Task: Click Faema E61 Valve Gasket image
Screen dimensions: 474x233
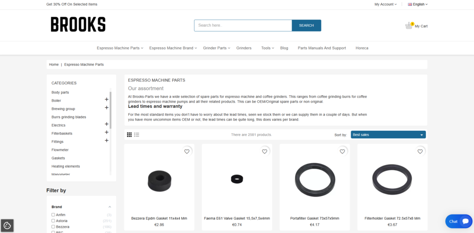Action: (237, 179)
